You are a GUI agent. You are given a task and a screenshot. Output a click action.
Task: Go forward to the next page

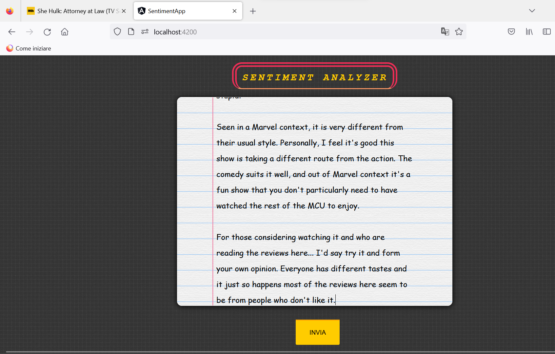(x=30, y=32)
